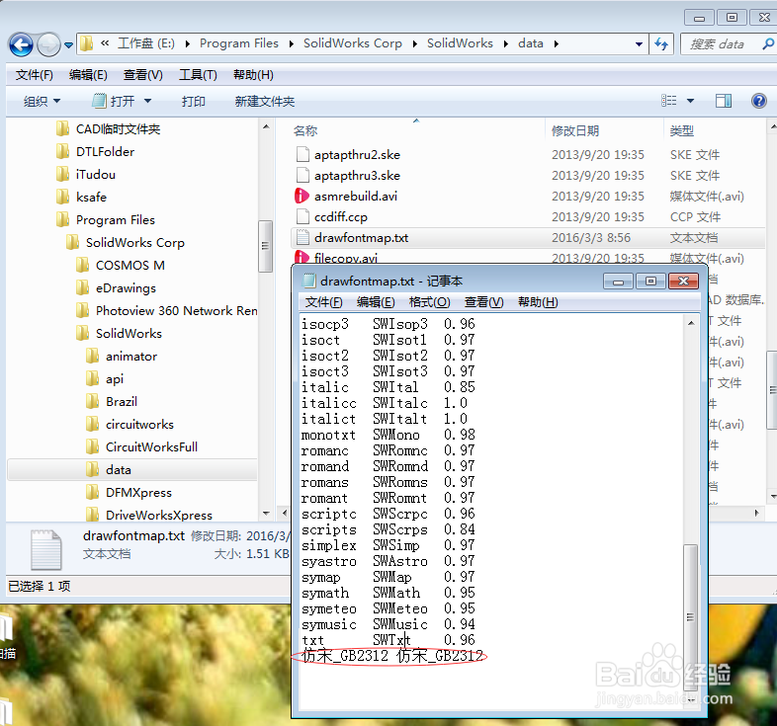Open the 帮助(H) menu in Explorer
777x726 pixels.
253,75
